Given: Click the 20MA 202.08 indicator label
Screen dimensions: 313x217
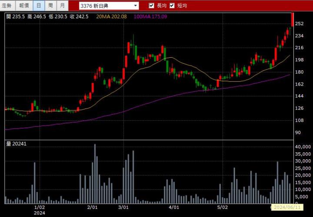Looking at the screenshot, I should [x=111, y=16].
